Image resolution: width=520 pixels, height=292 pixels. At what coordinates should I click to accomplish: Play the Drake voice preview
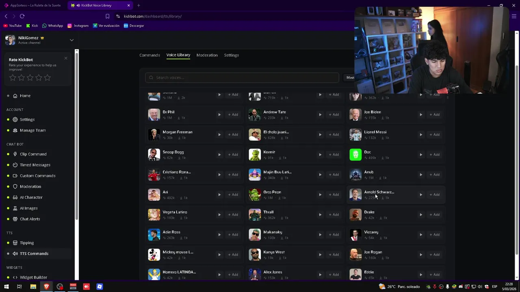pyautogui.click(x=421, y=215)
